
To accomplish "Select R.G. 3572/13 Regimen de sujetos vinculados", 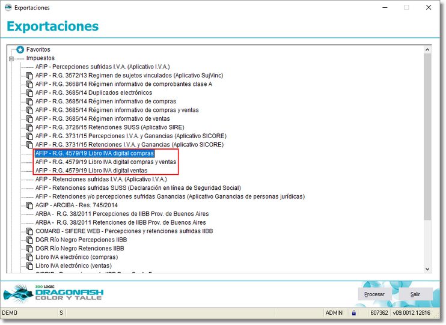I will point(129,75).
